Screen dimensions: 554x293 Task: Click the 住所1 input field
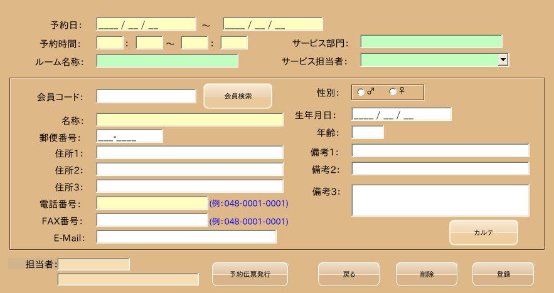(x=189, y=152)
